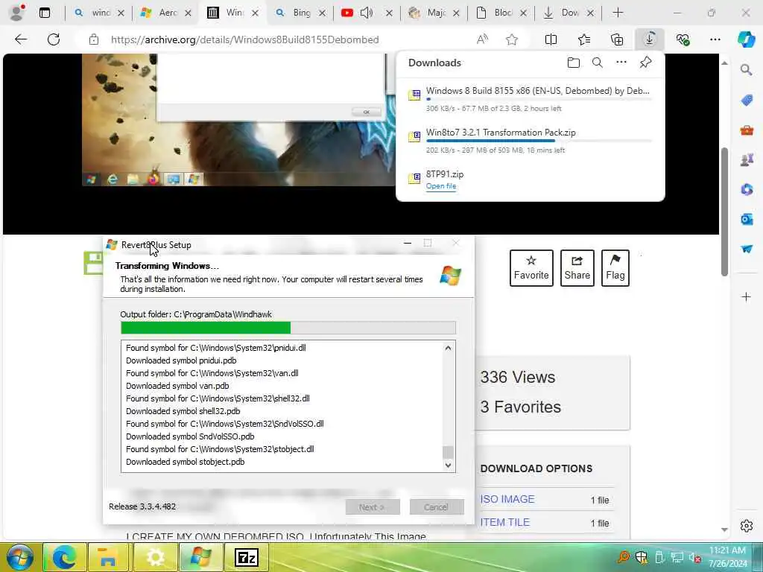Click the page vertical scrollbar thumb
The width and height of the screenshot is (763, 572).
[724, 212]
